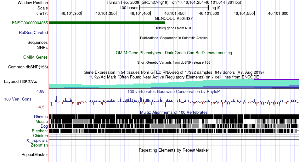This screenshot has width=299, height=162.
Task: Click 100 vertebrates Basewise Conservation title
Action: click(x=174, y=91)
